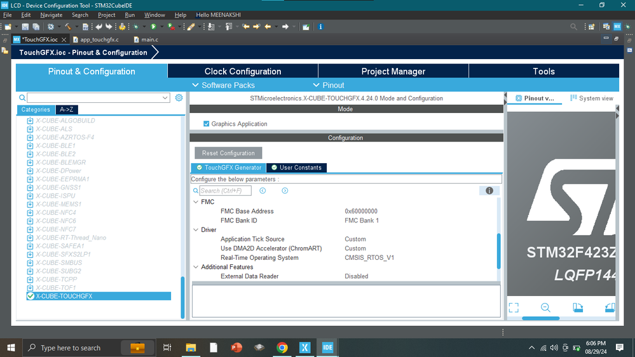Click the Windows Start button
Screen dimensions: 635x357
coord(11,347)
